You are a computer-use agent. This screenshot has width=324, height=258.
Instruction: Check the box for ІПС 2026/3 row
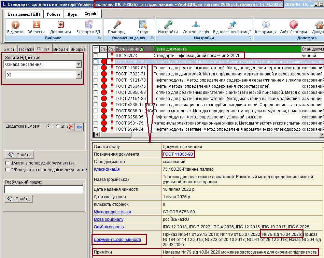click(96, 55)
